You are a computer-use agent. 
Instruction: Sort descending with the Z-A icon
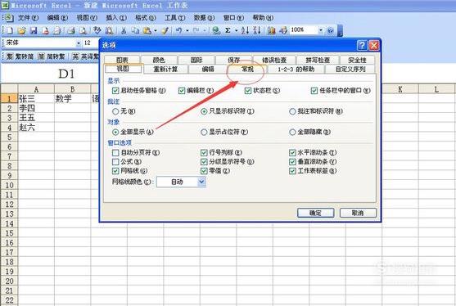point(256,30)
